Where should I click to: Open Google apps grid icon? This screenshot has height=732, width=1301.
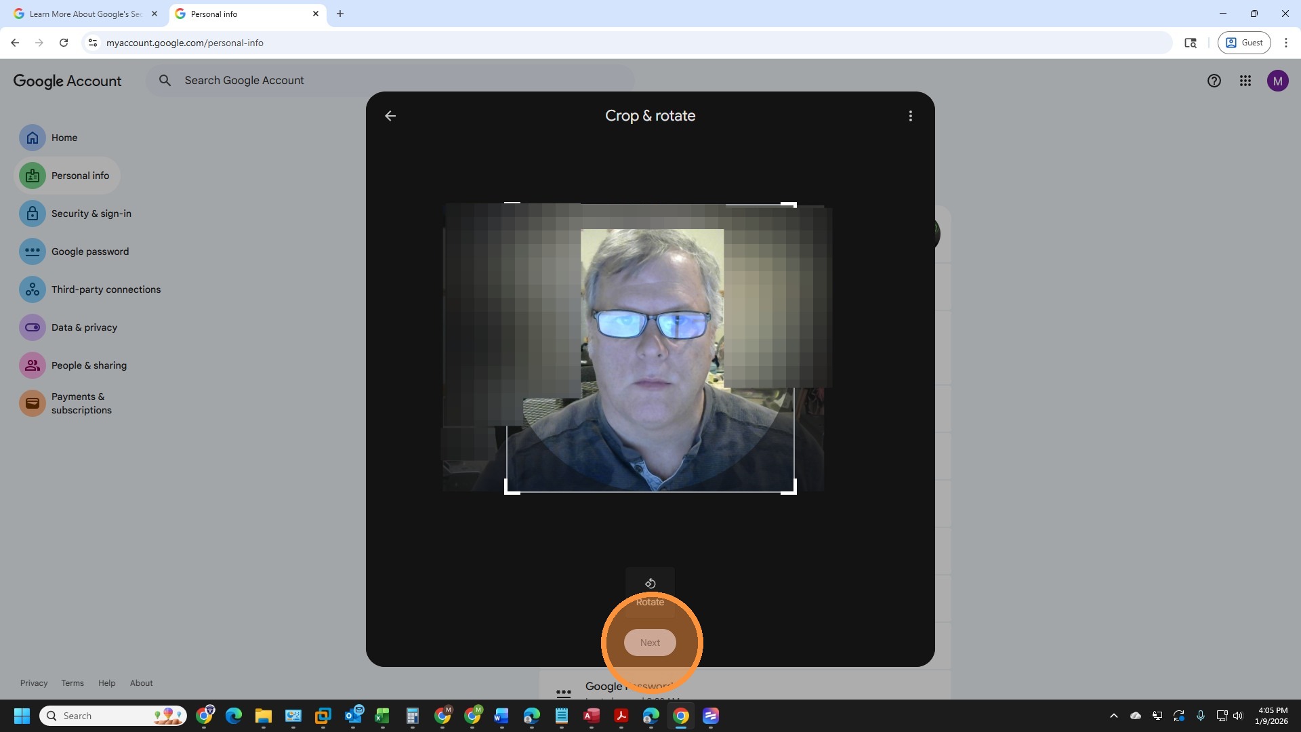(1245, 81)
